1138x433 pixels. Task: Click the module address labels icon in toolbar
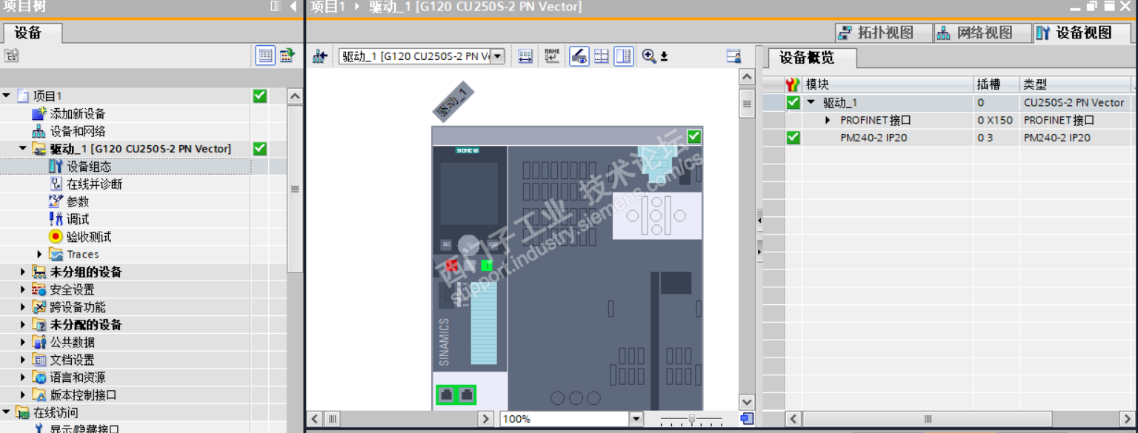pyautogui.click(x=525, y=56)
